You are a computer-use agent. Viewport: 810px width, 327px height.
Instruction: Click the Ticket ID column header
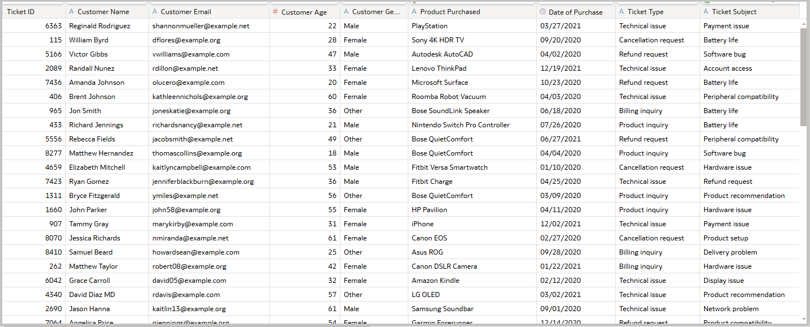(31, 11)
